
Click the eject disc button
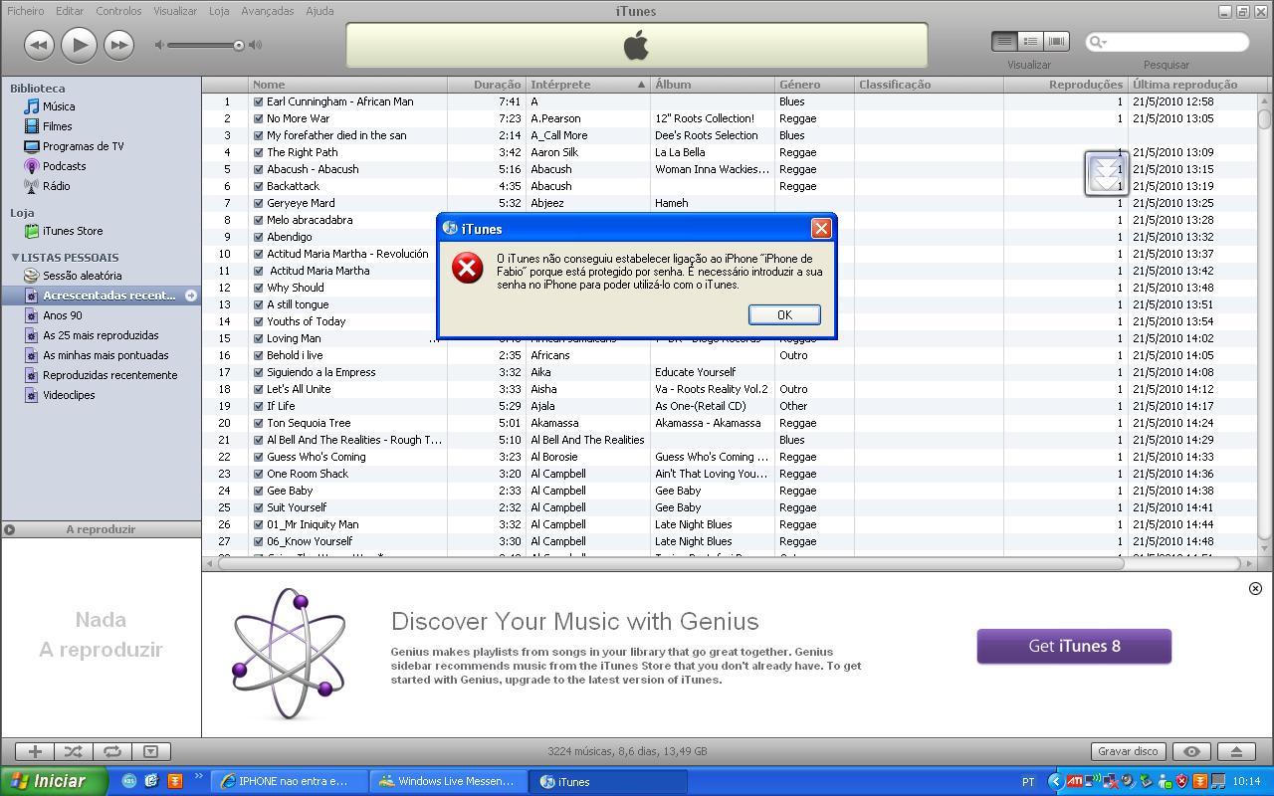(1237, 751)
